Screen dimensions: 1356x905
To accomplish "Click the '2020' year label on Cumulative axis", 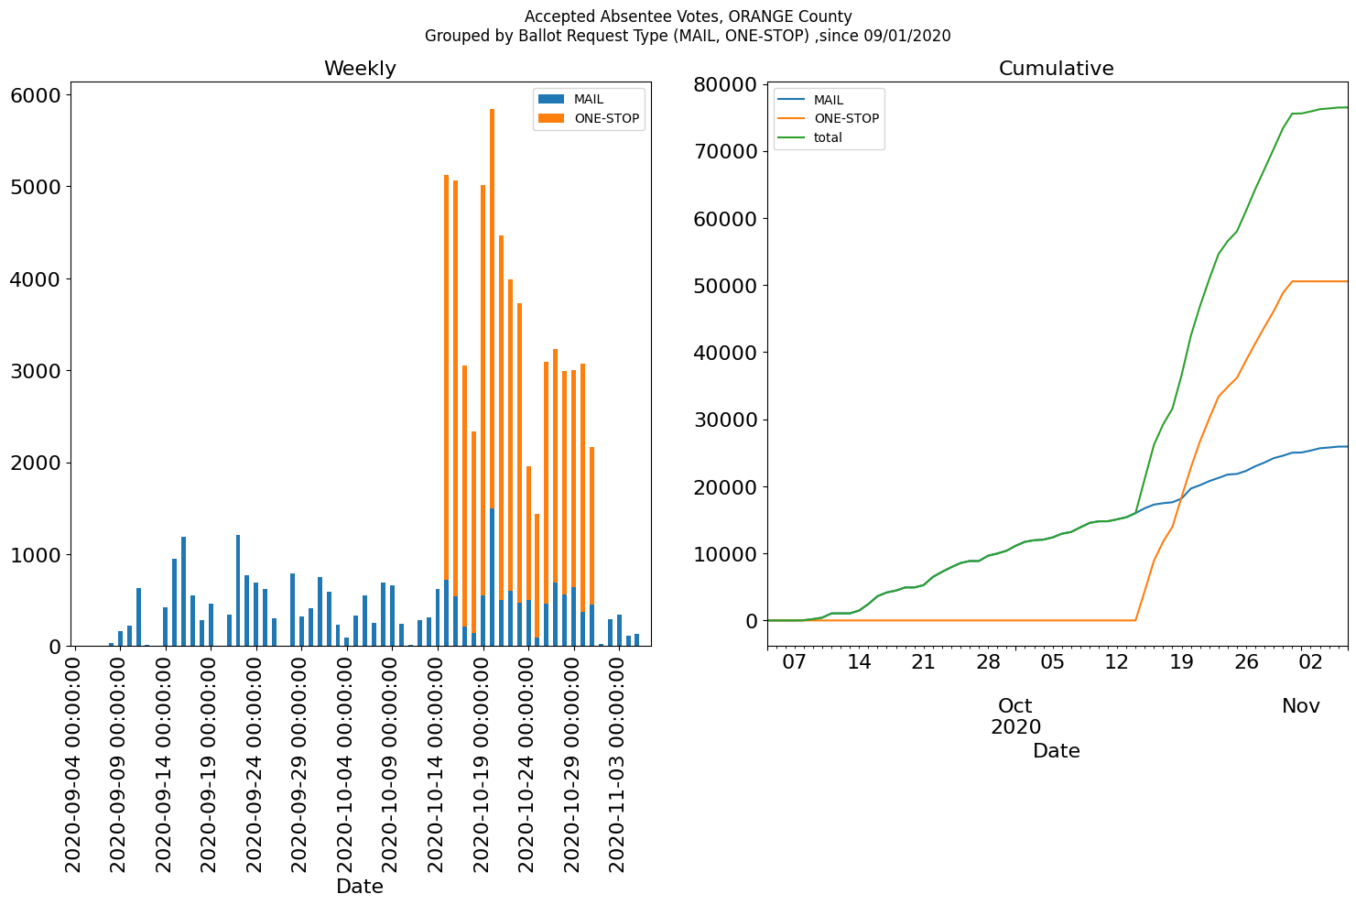I will (x=1015, y=727).
